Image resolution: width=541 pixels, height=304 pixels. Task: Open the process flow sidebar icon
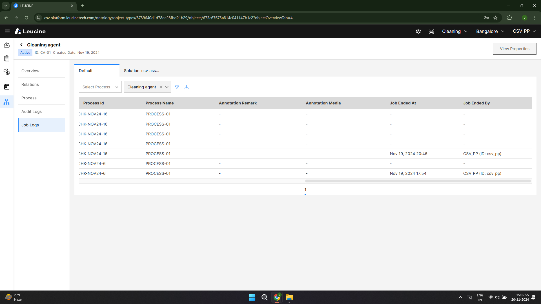click(x=7, y=72)
